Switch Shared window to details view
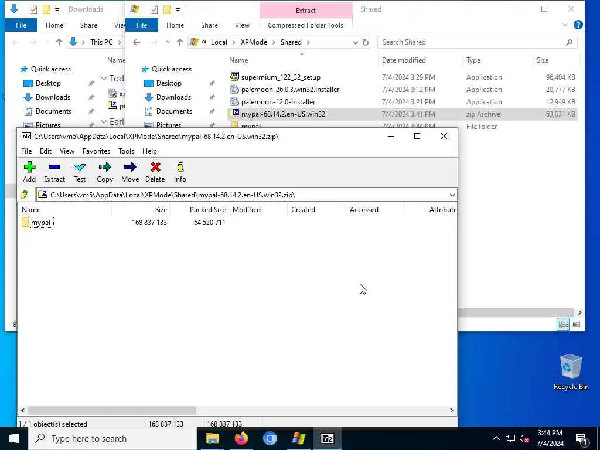The height and width of the screenshot is (450, 600). [x=563, y=324]
